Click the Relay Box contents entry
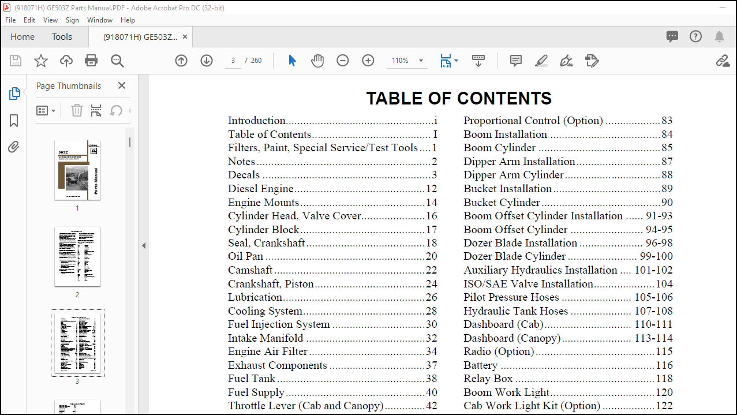The height and width of the screenshot is (415, 737). (x=568, y=379)
